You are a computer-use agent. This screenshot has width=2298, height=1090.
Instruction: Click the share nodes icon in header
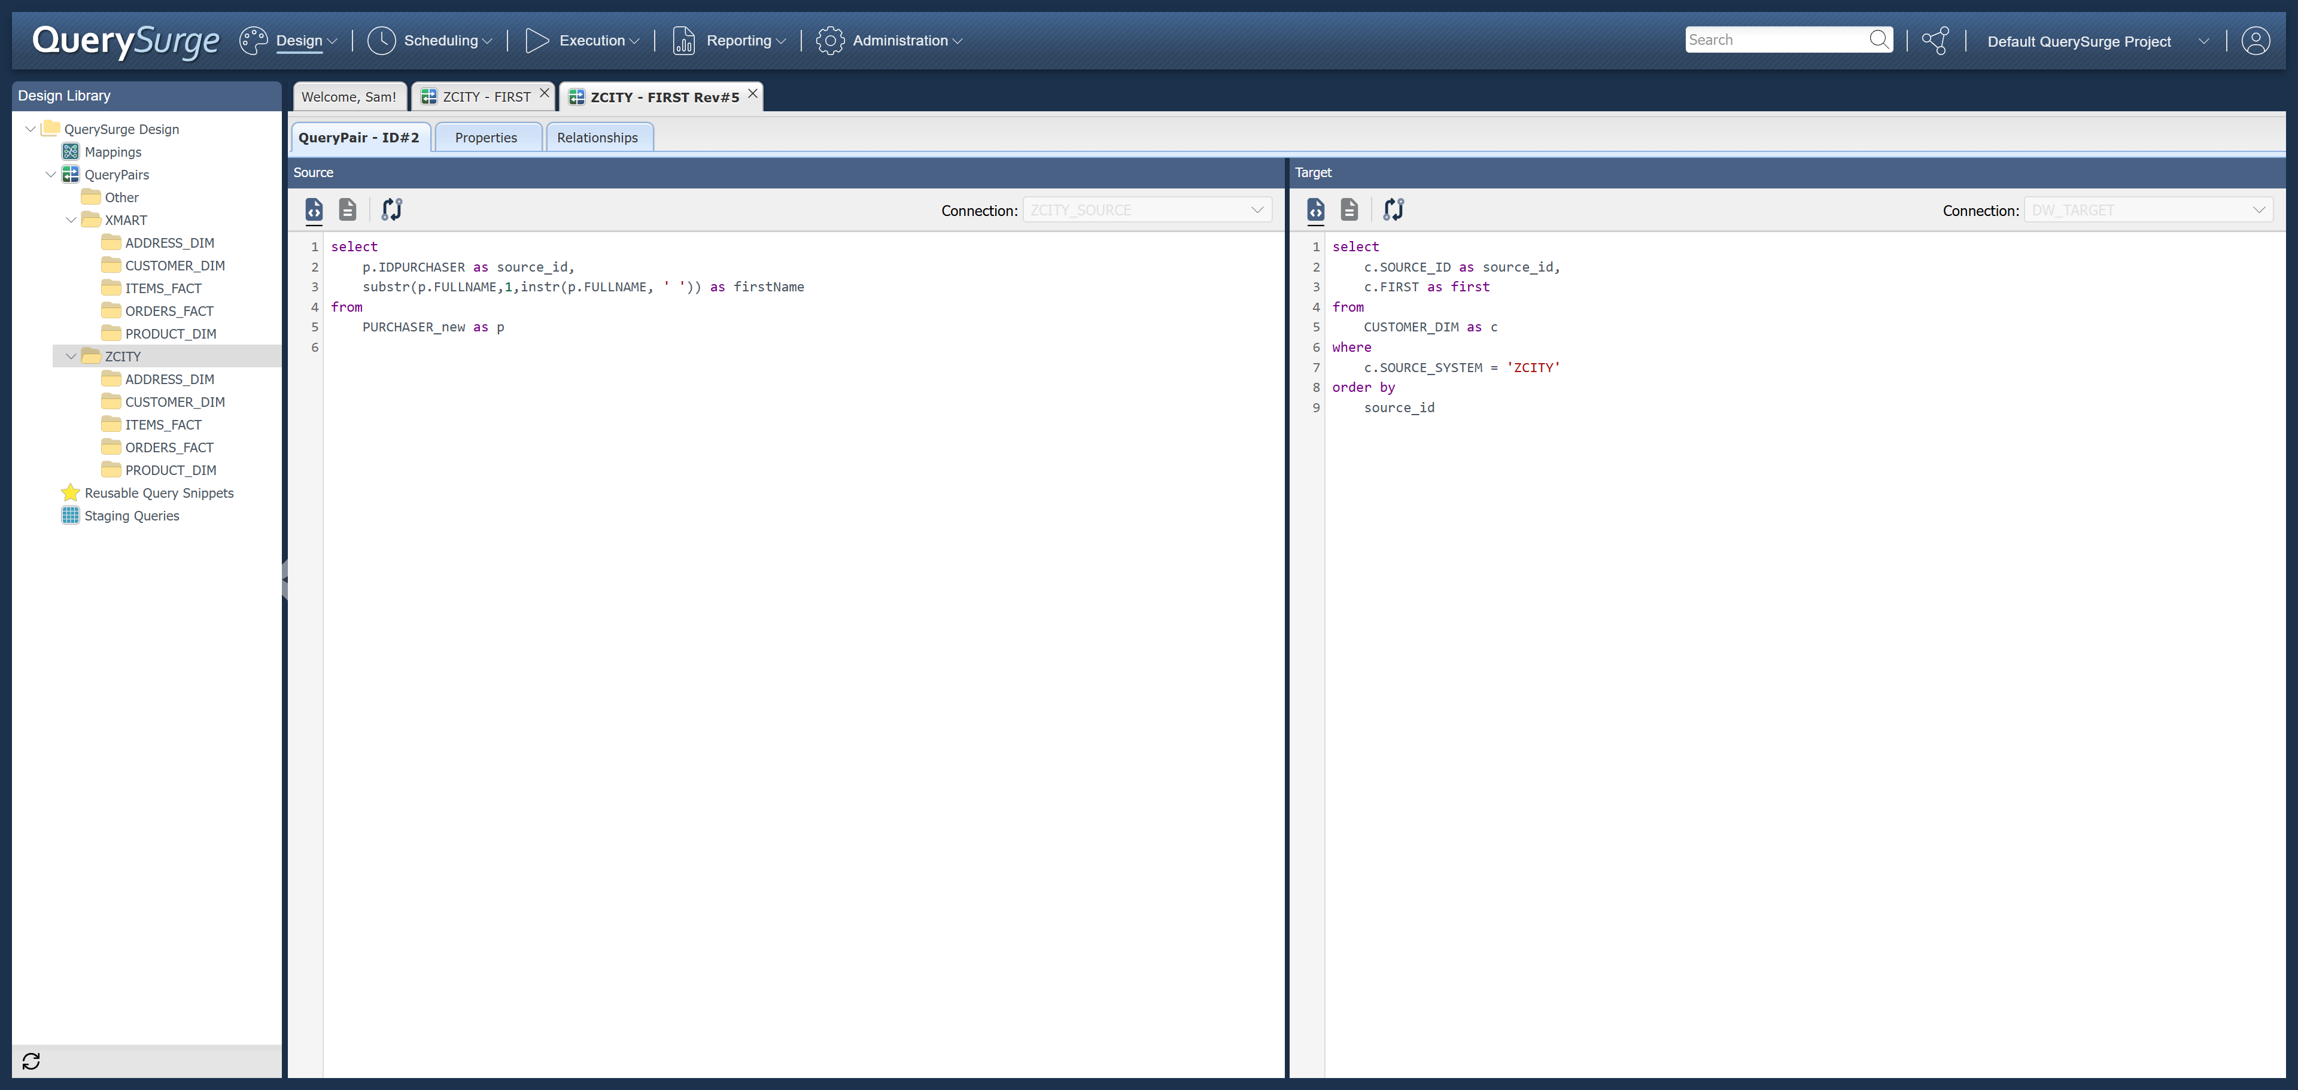click(x=1935, y=40)
